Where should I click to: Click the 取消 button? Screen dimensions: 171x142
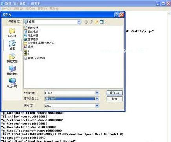point(115,99)
